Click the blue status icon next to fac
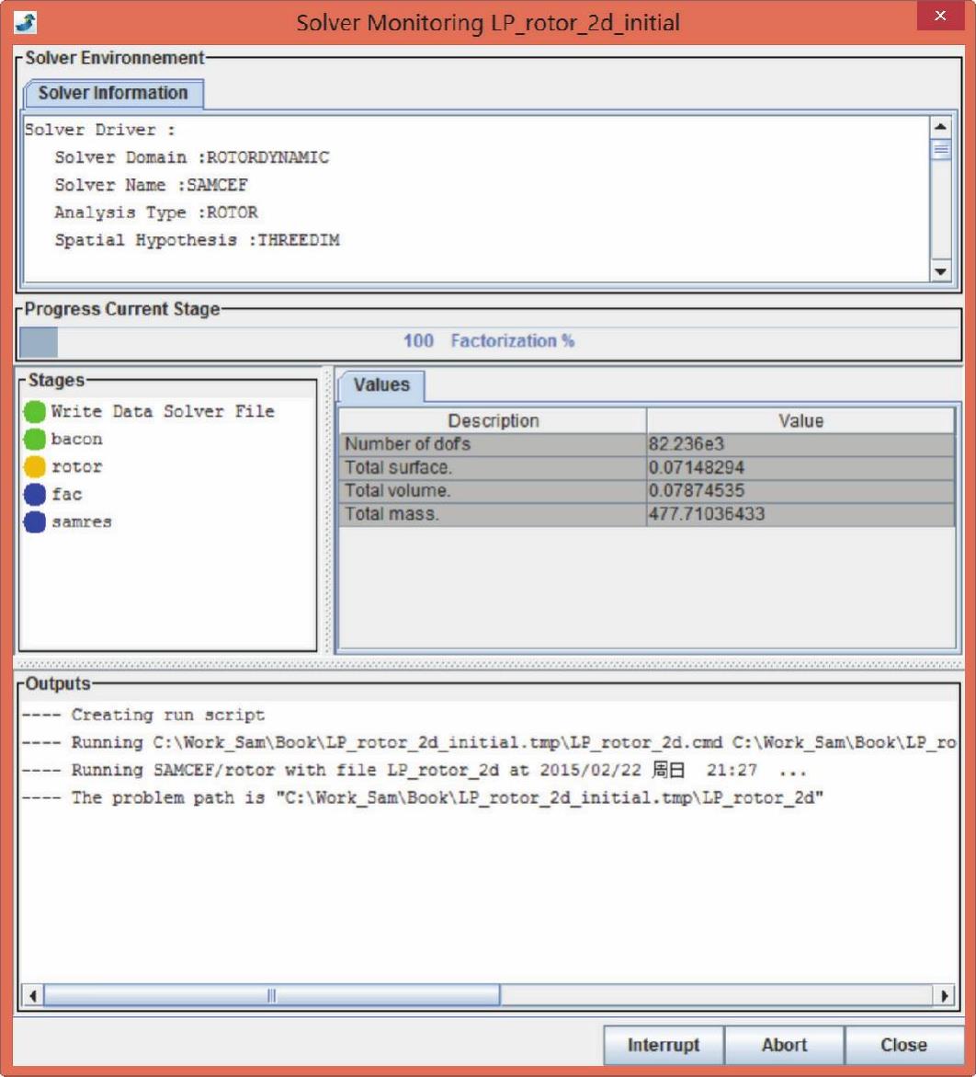976x1077 pixels. point(35,494)
